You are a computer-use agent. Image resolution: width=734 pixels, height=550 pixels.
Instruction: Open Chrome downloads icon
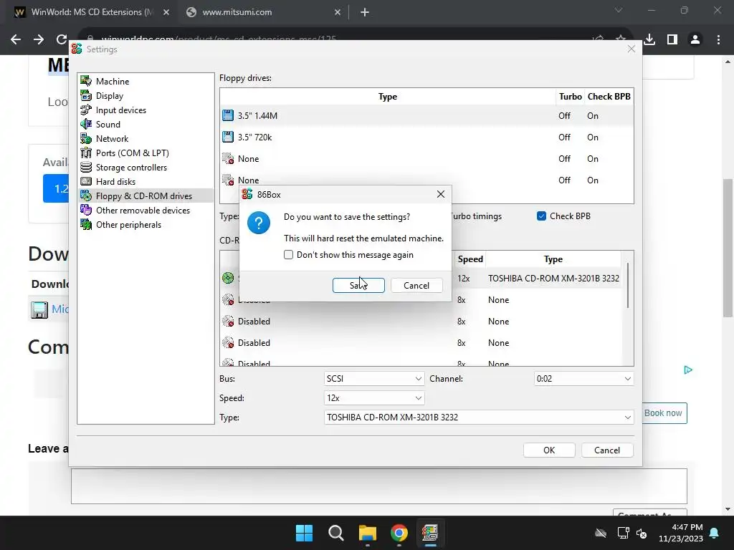[649, 39]
